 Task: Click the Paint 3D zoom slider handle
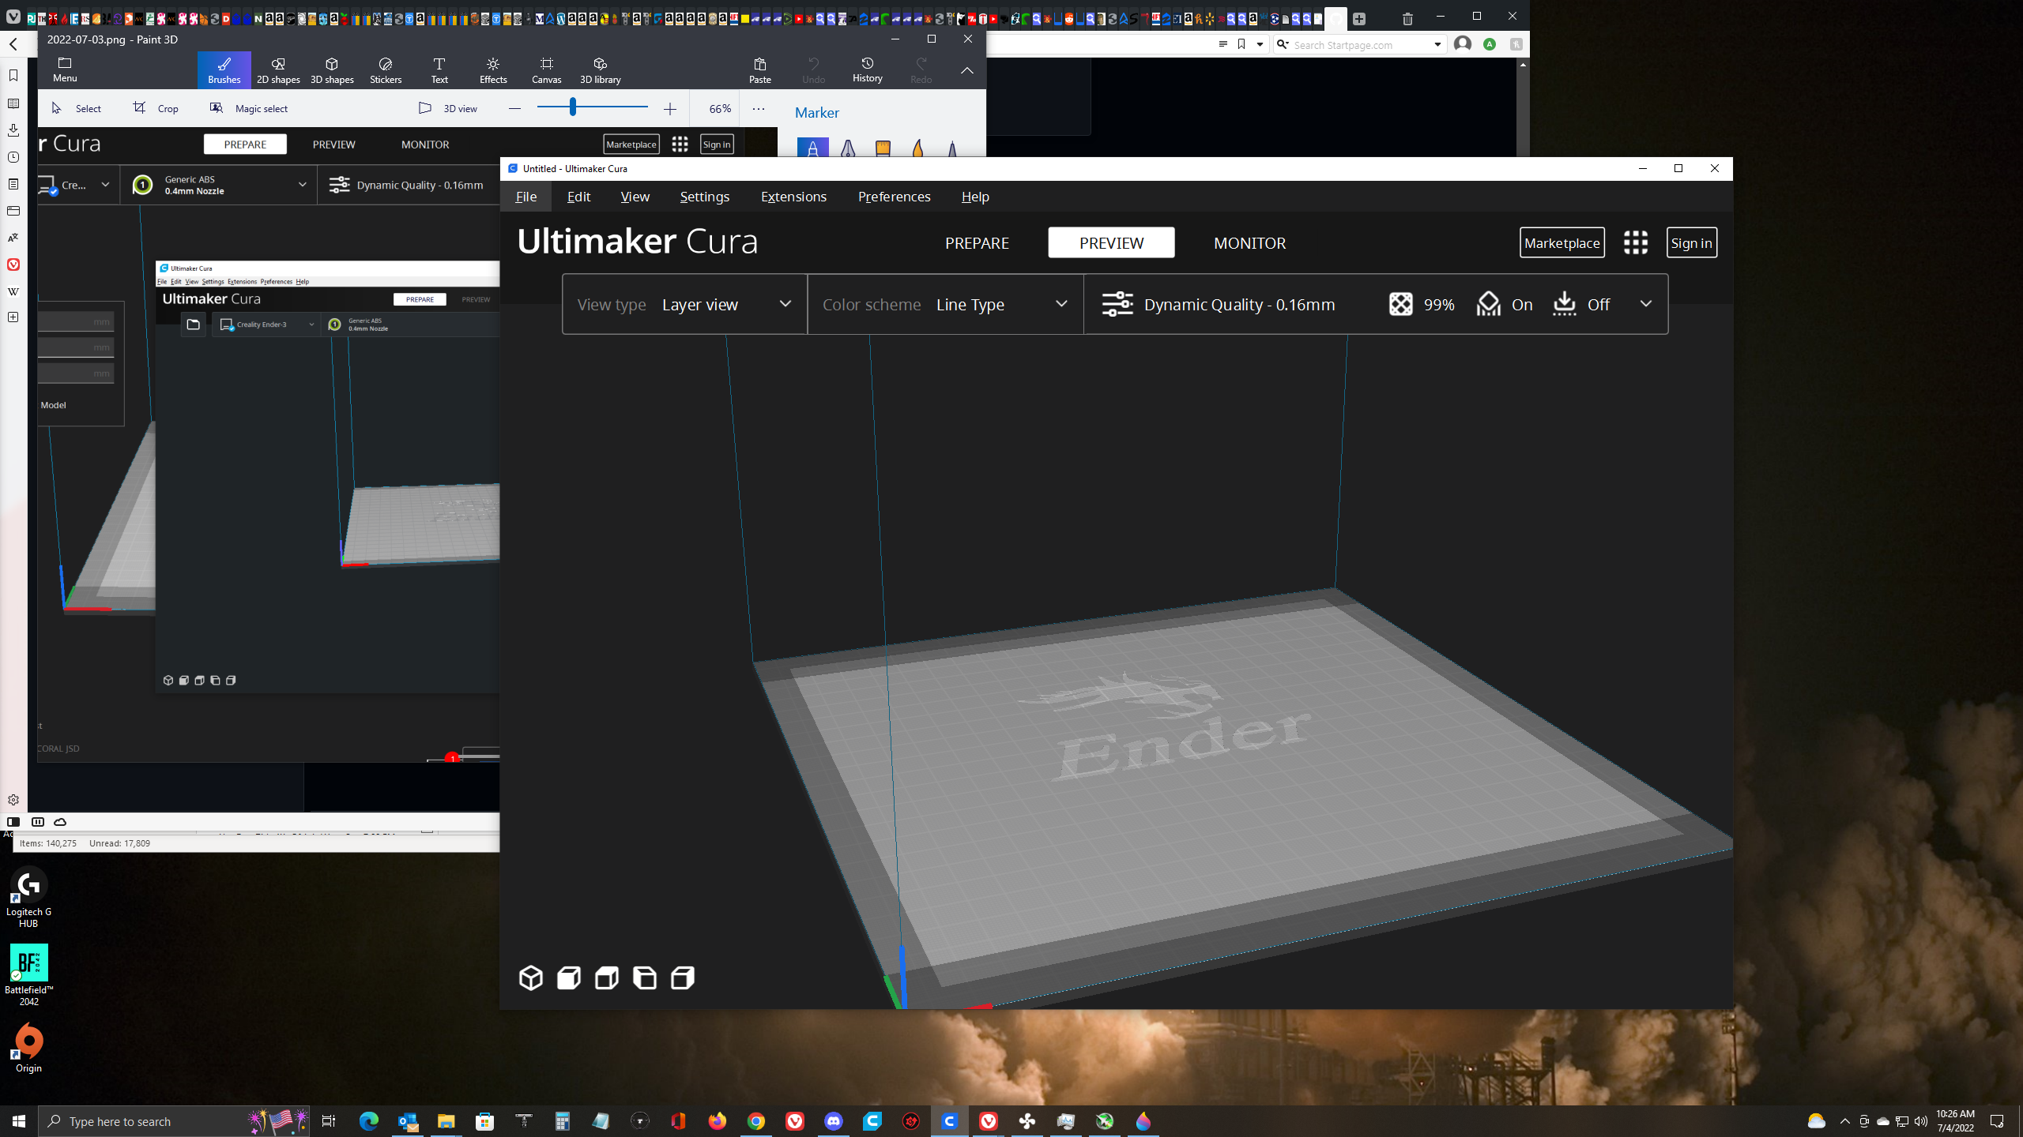(572, 107)
